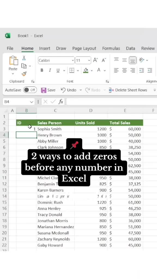This screenshot has width=157, height=279.
Task: Customize Quick Access Toolbar arrow
Action: click(155, 90)
